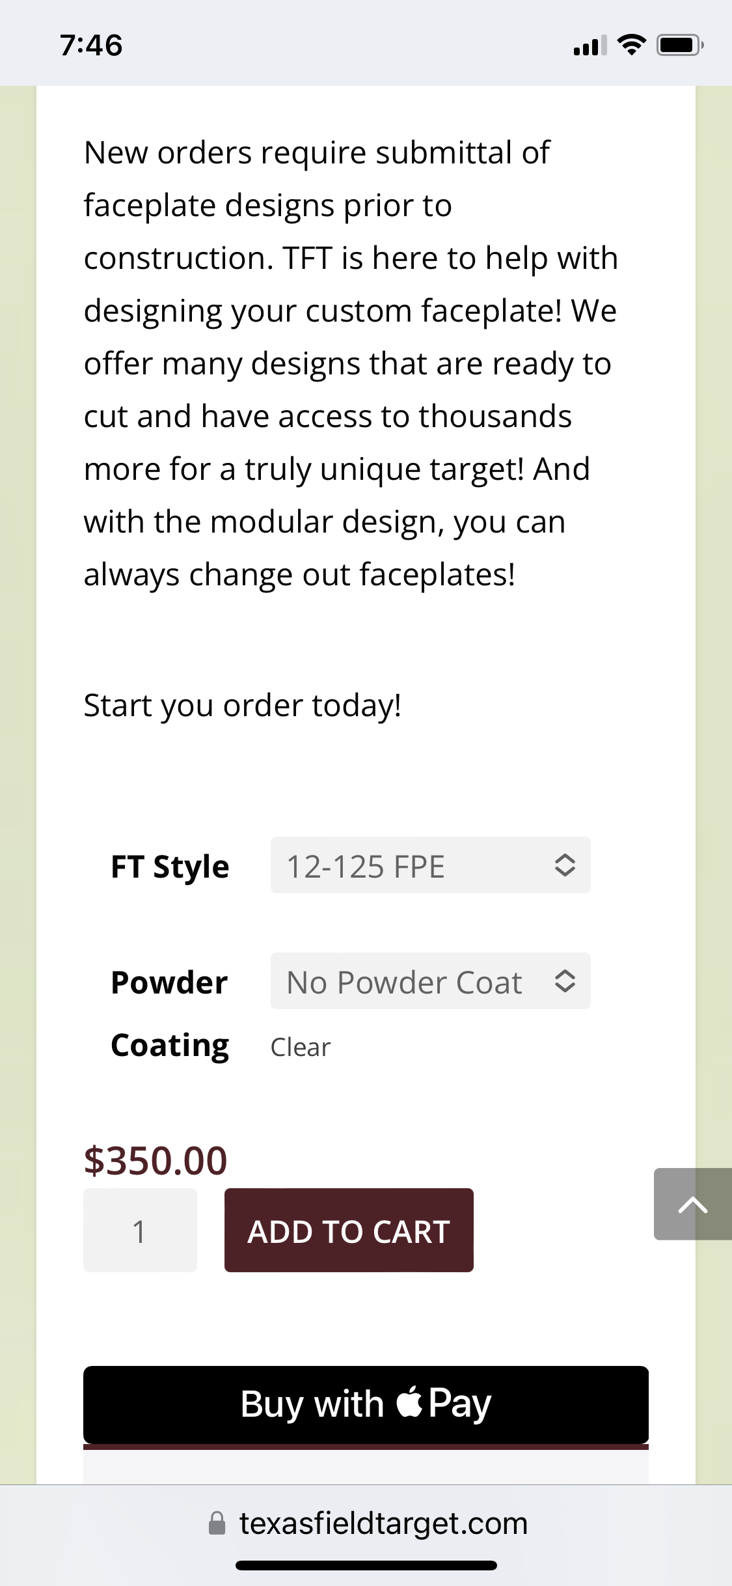
Task: Tap the $350.00 price text
Action: click(156, 1160)
